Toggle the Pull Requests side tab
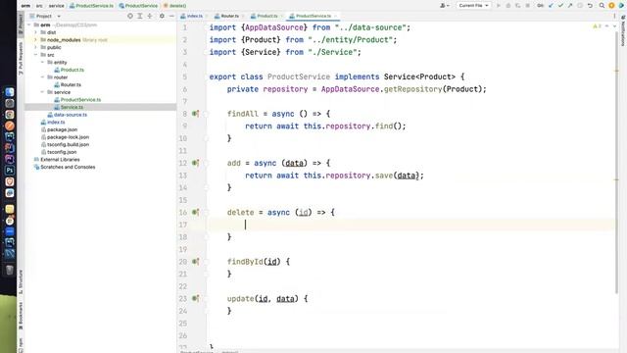 tap(21, 59)
